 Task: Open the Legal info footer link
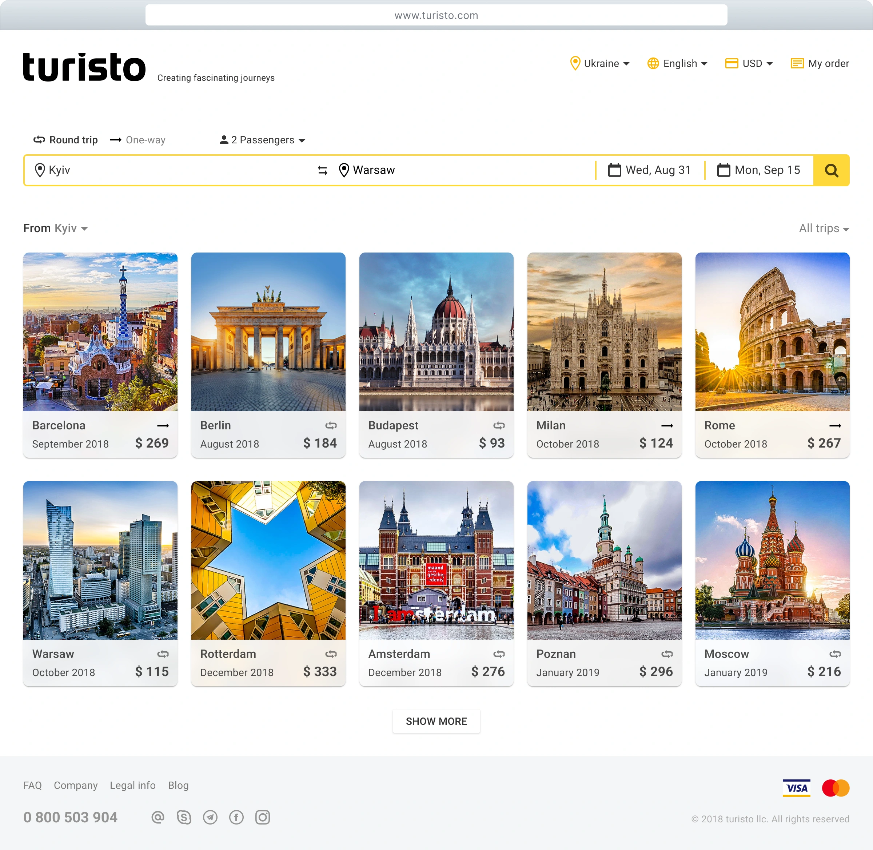132,785
